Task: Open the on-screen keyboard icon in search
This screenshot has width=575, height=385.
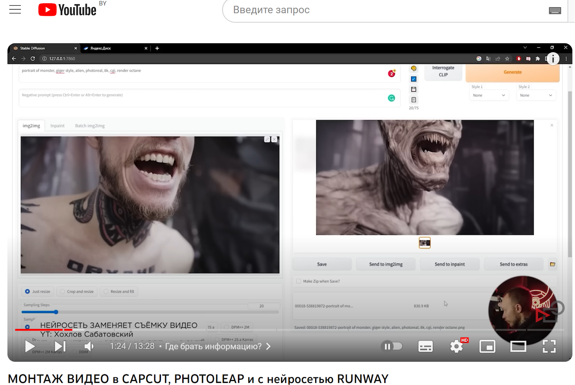Action: pyautogui.click(x=555, y=10)
